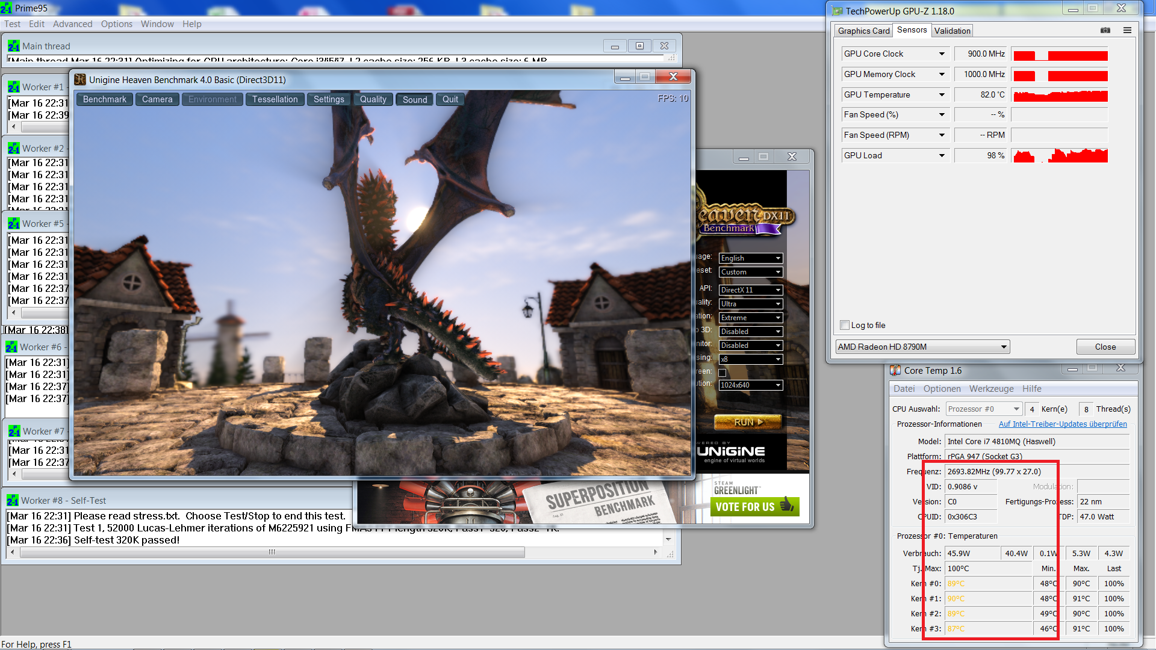Viewport: 1156px width, 650px height.
Task: Enable the Log to file checkbox
Action: pos(845,326)
